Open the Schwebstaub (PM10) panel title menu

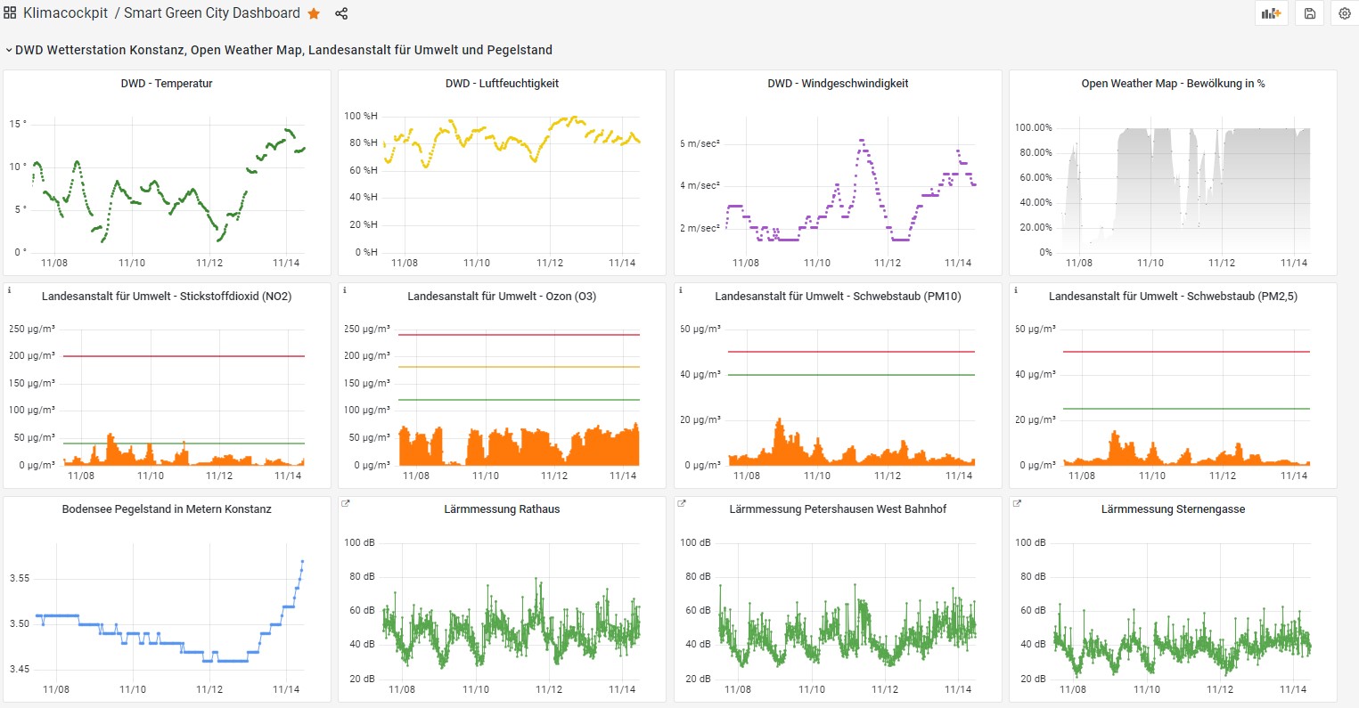pyautogui.click(x=838, y=297)
